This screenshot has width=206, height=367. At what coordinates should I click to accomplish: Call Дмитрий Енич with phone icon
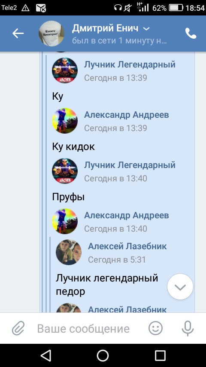191,34
